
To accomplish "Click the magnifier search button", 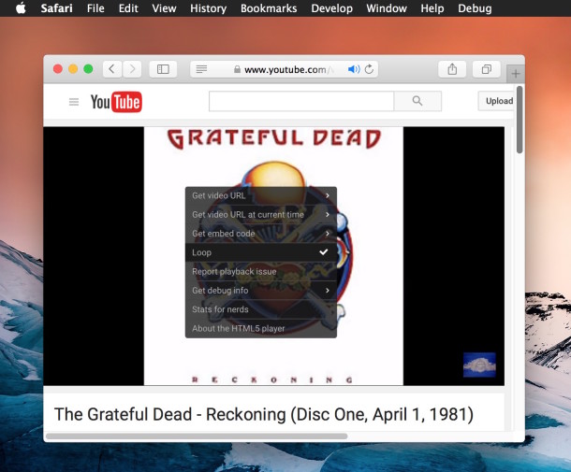I will point(417,101).
